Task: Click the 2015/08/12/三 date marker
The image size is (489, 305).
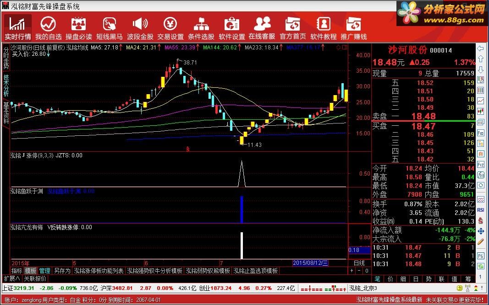Action: click(x=310, y=263)
